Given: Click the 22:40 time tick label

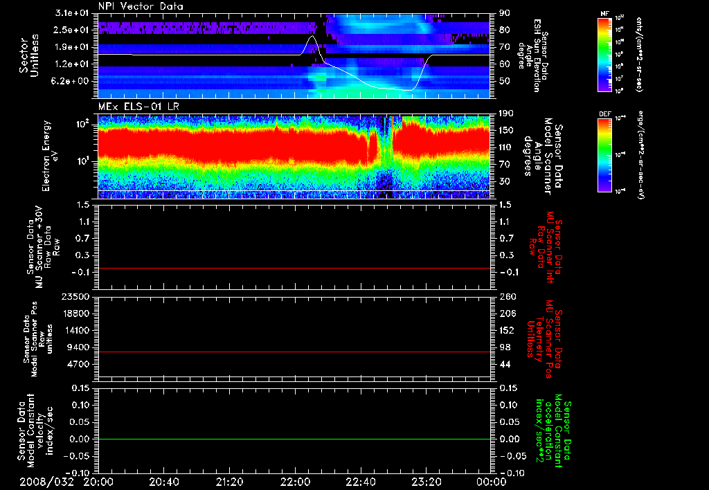Looking at the screenshot, I should coord(360,482).
